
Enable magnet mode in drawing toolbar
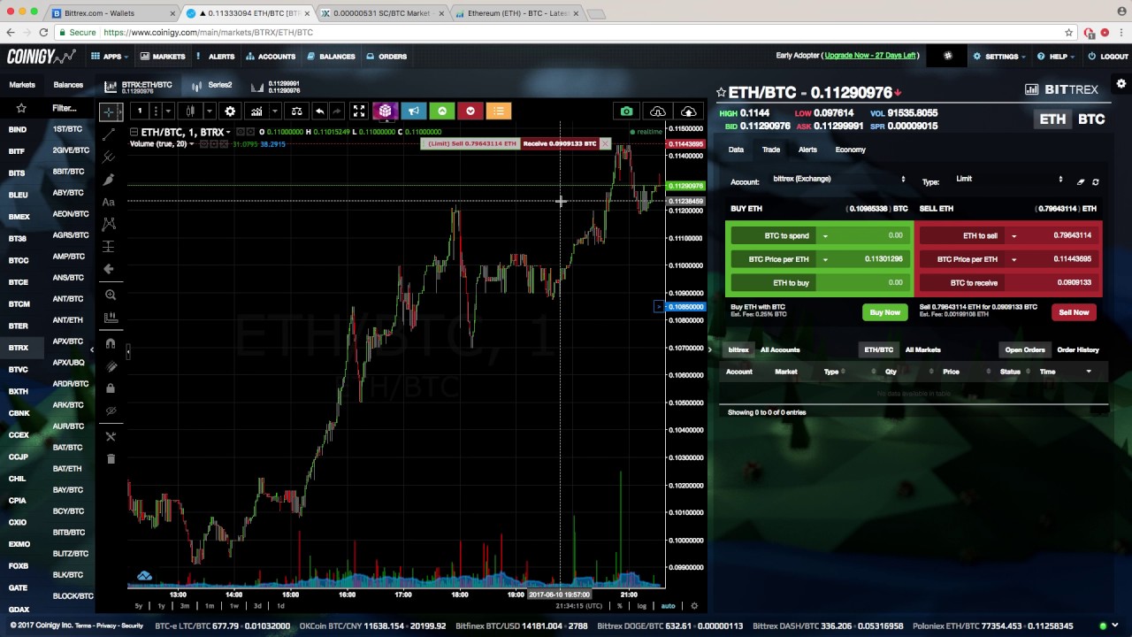click(110, 343)
